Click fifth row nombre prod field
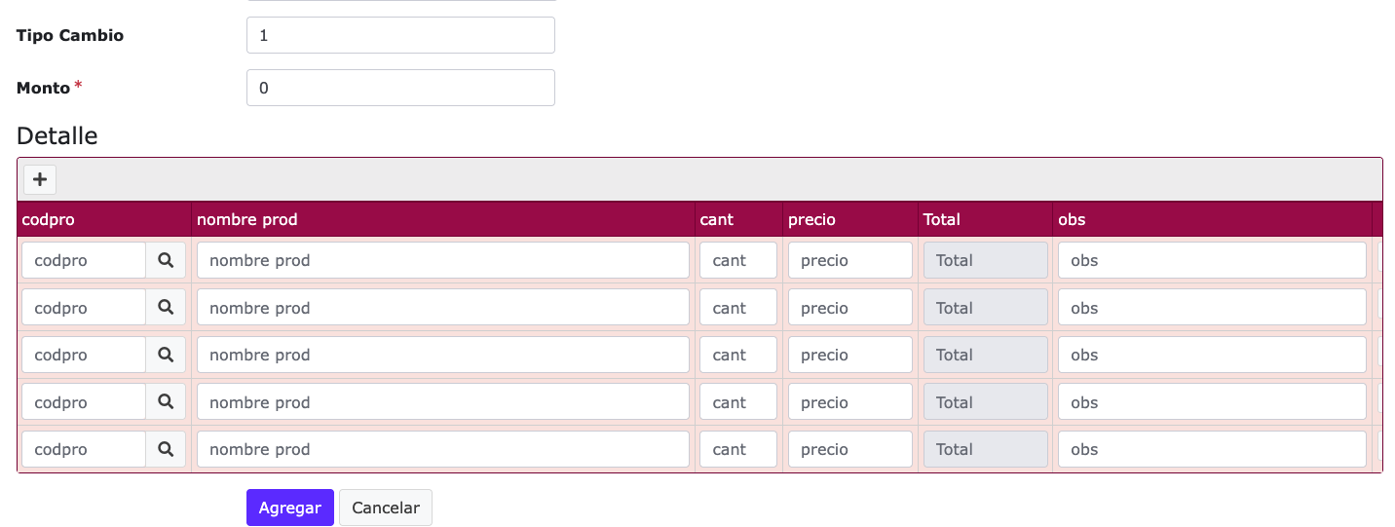 click(x=443, y=449)
